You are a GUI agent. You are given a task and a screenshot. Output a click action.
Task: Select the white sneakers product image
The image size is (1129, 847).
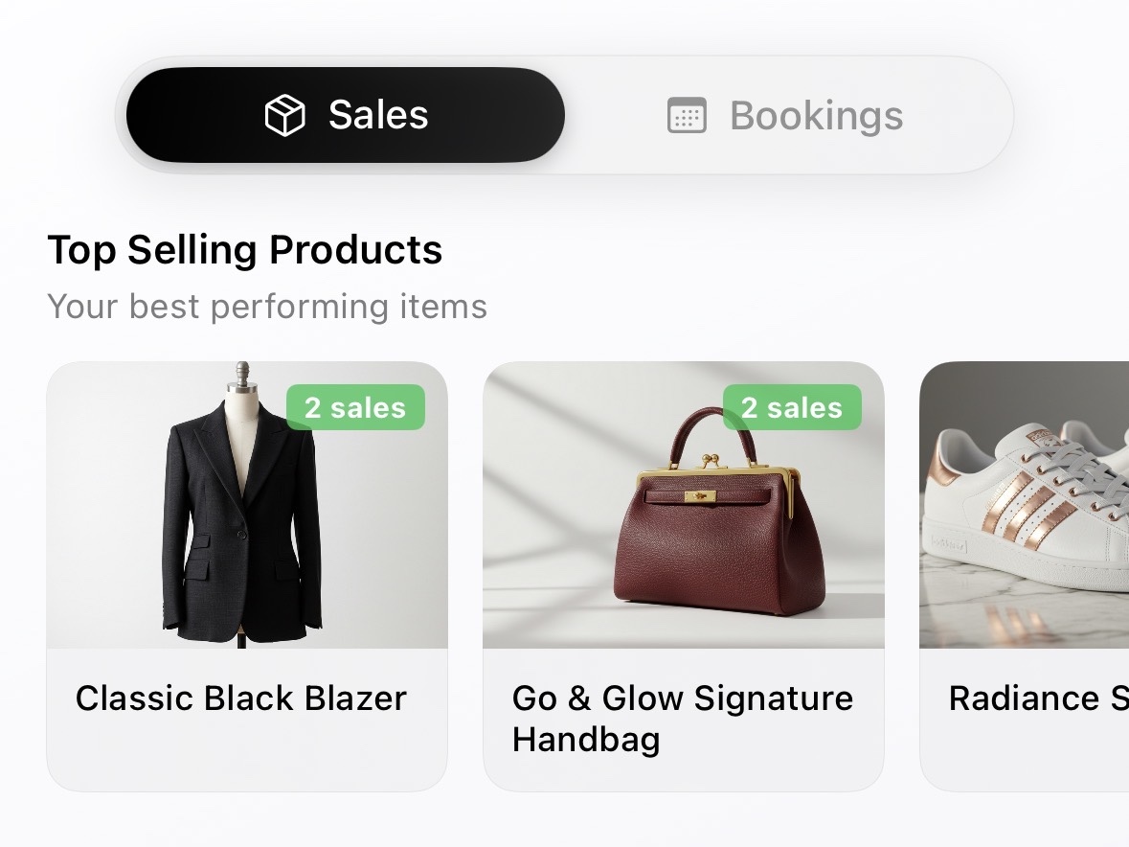pos(1025,505)
